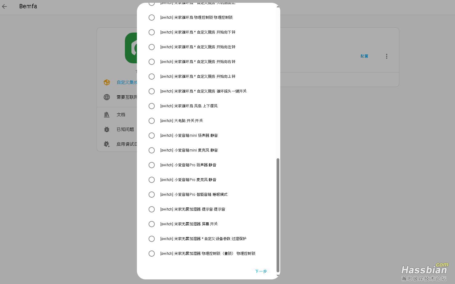The width and height of the screenshot is (455, 284).
Task: Click 下一步 to proceed to next step
Action: 261,271
